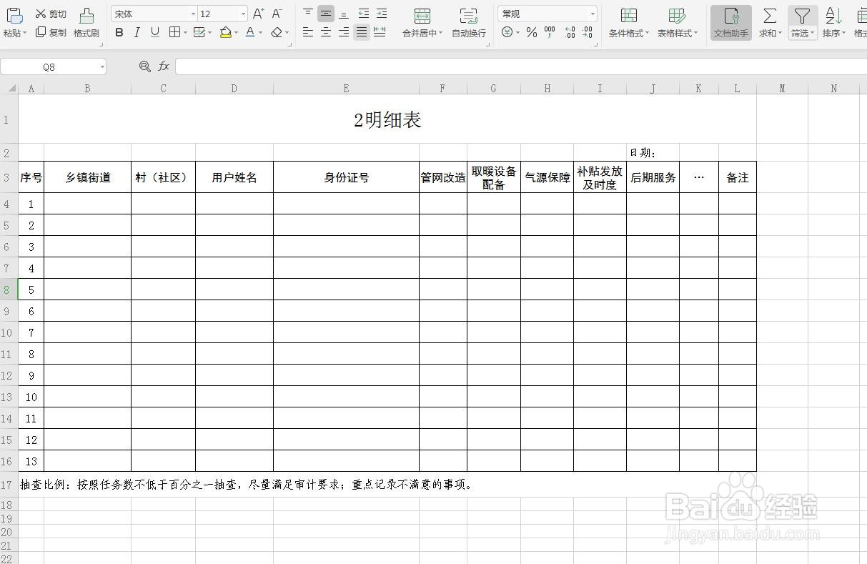Click the increase decimal places icon
Screen dimensions: 867x564
click(570, 31)
